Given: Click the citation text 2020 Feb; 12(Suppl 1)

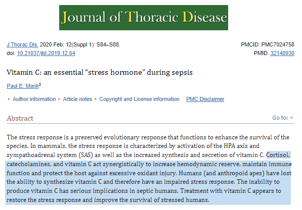Looking at the screenshot, I should (x=67, y=44).
